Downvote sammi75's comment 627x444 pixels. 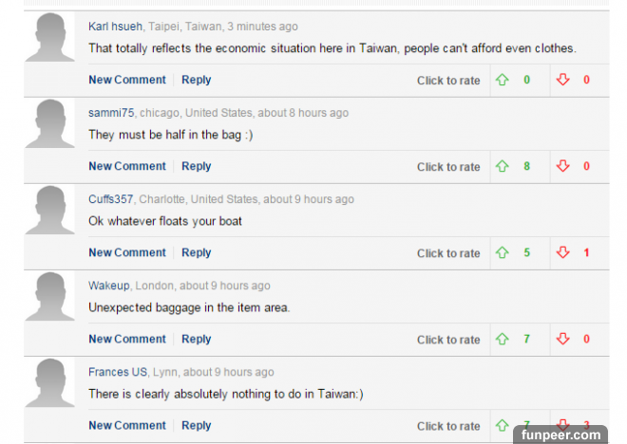[562, 166]
